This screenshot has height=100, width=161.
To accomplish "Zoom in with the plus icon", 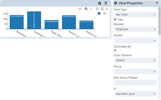I will 97,9.
